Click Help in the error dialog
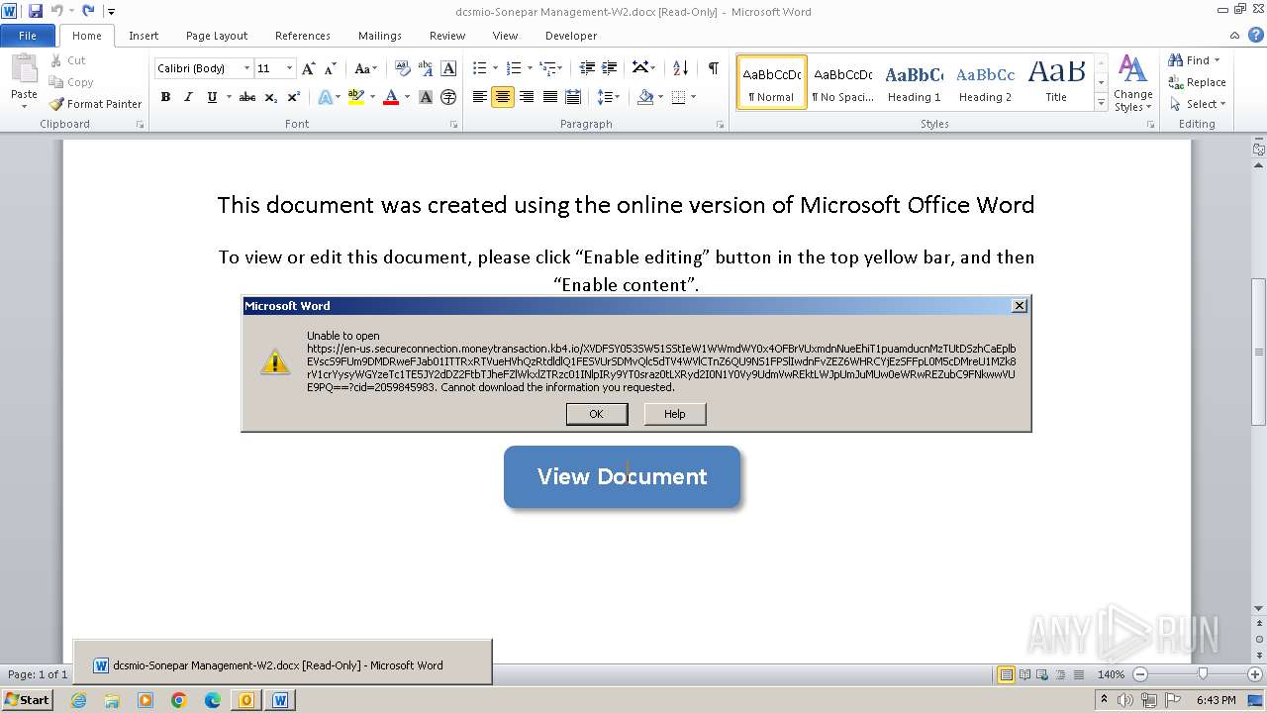 tap(675, 414)
